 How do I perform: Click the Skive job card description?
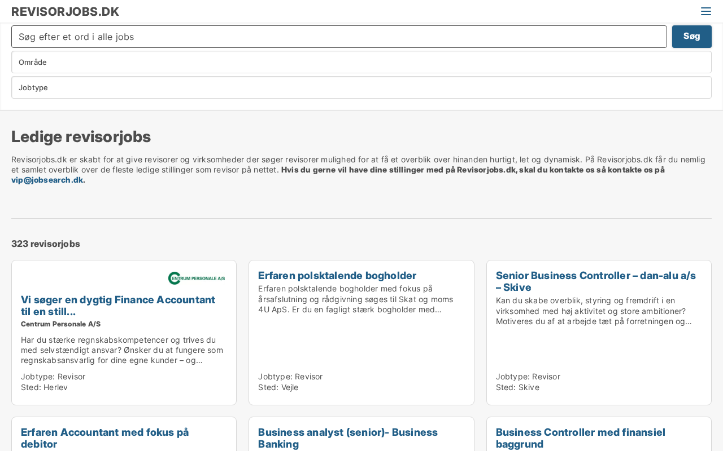coord(594,311)
